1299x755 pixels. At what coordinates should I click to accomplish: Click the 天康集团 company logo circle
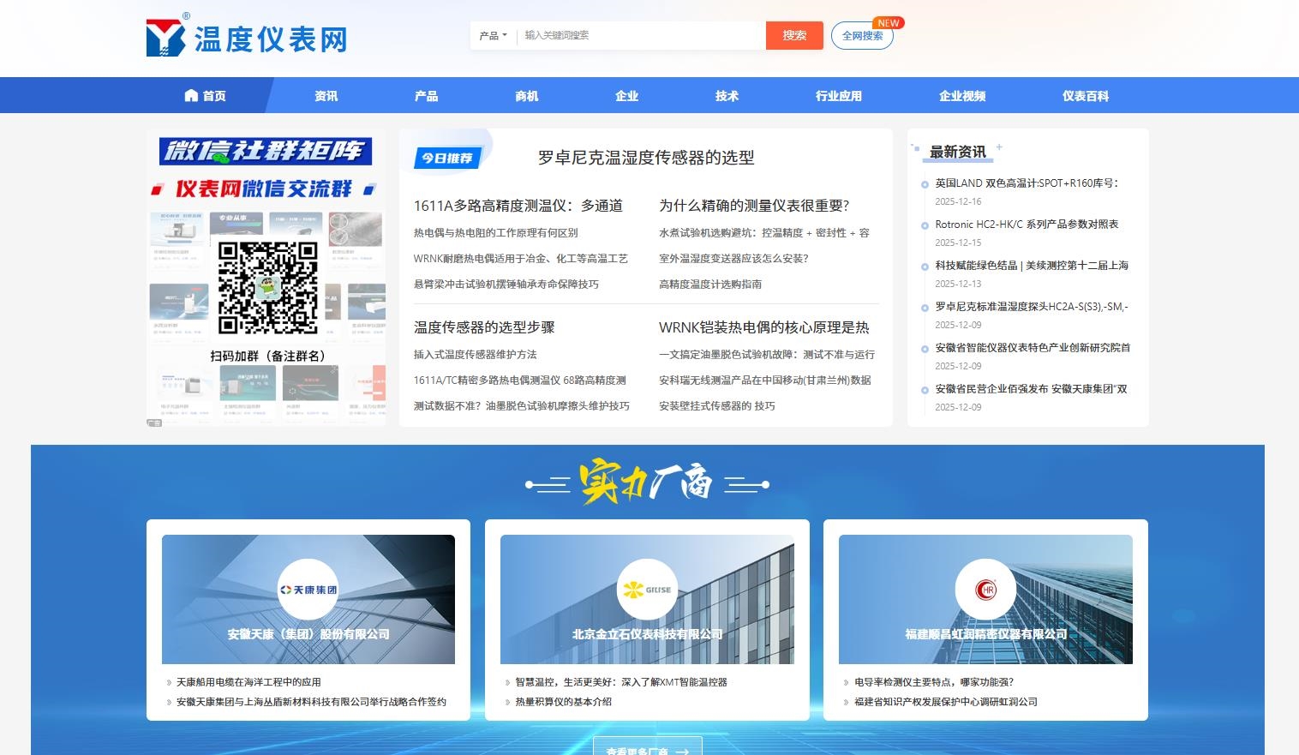(308, 590)
